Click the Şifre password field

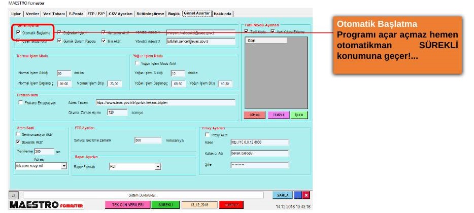[x=259, y=165]
